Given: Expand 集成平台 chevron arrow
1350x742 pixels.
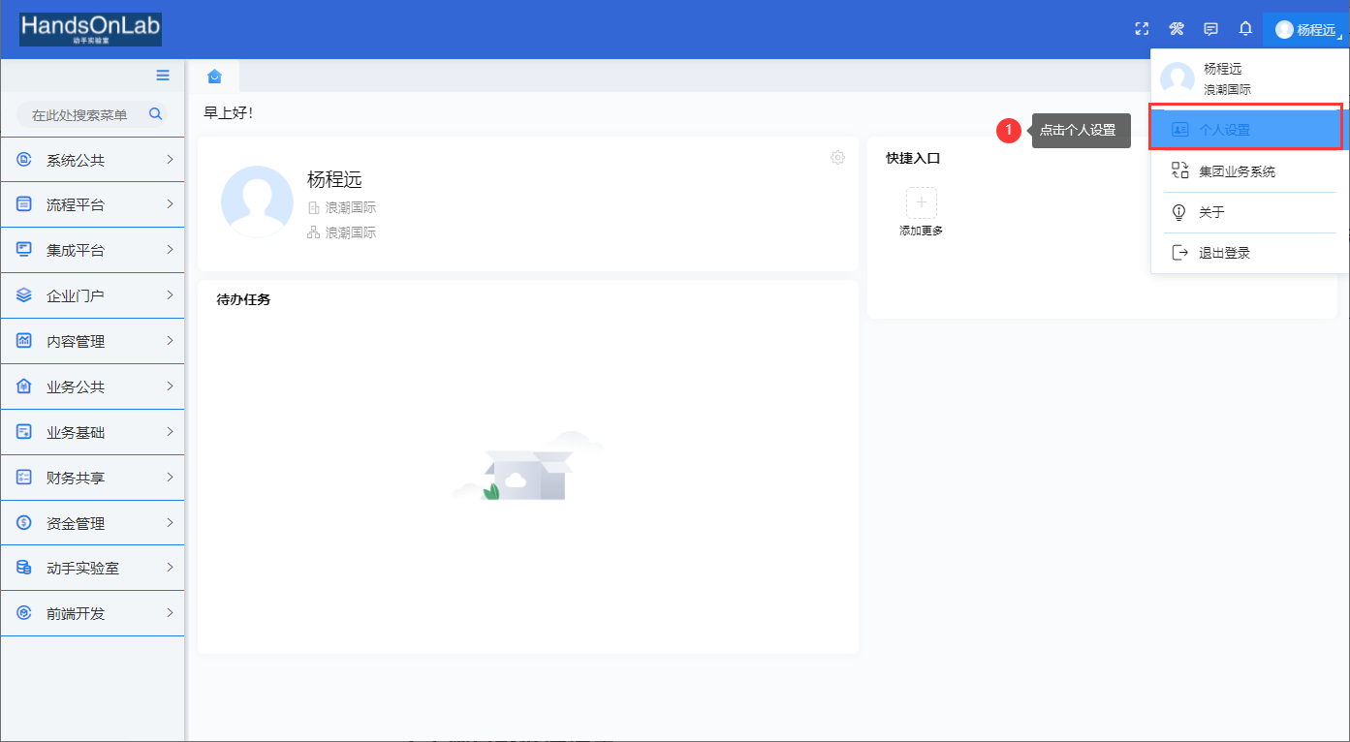Looking at the screenshot, I should click(170, 250).
